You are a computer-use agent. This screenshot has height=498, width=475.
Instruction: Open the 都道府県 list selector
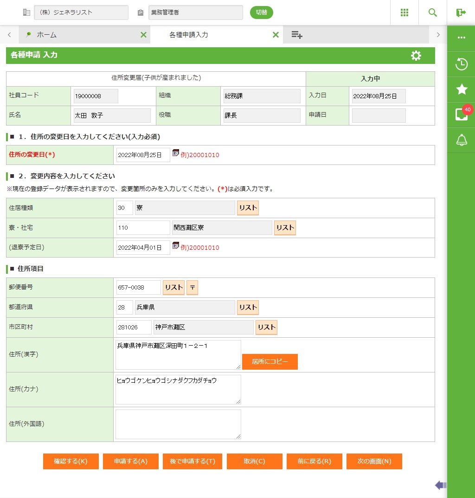[248, 307]
